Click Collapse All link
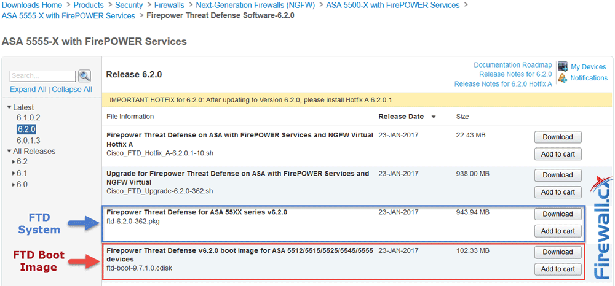Viewport: 615px width, 286px height. (72, 89)
